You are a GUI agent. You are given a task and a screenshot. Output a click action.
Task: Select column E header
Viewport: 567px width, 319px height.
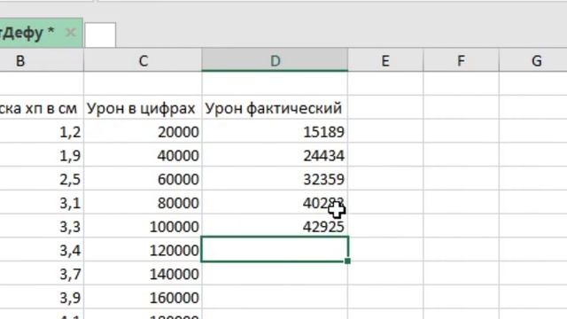385,60
